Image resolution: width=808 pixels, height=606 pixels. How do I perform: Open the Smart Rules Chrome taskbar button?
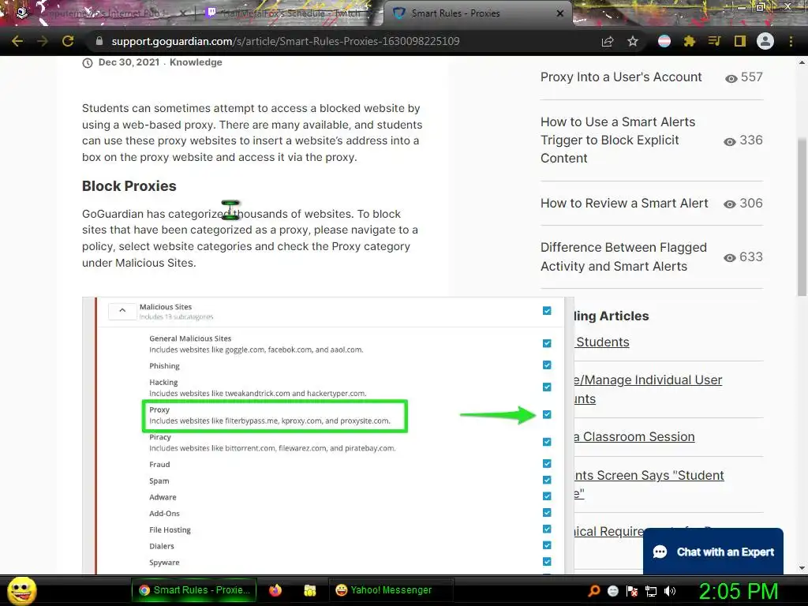pos(194,590)
